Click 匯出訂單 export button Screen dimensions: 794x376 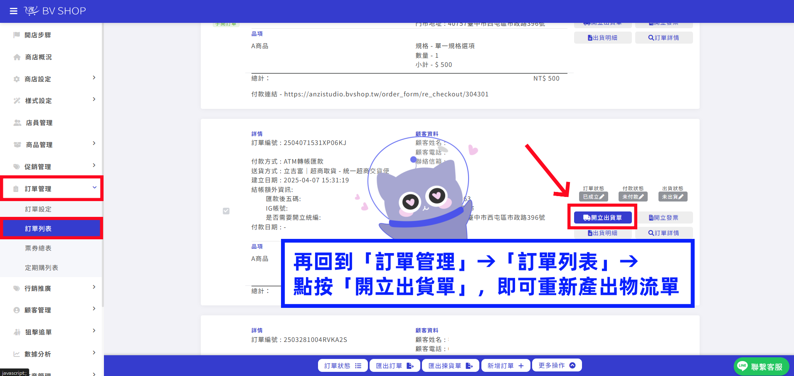coord(395,366)
